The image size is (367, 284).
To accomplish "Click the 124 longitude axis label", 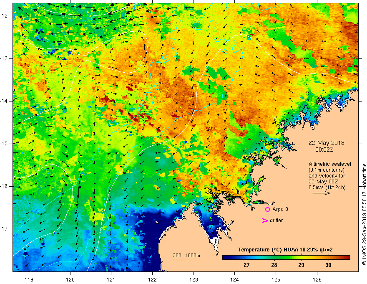I will click(x=235, y=279).
